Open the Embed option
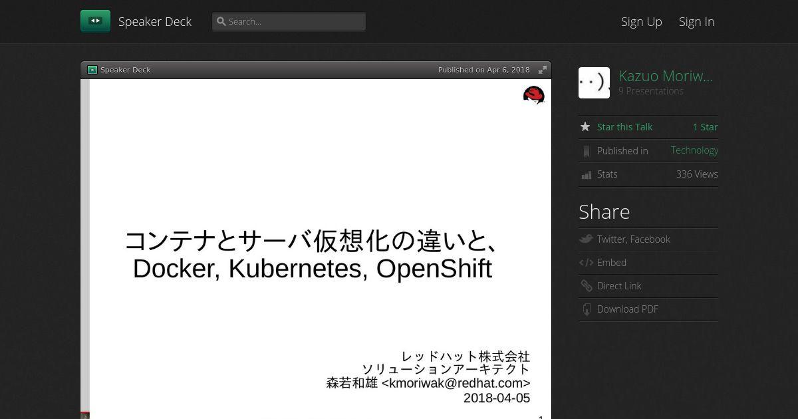 click(x=612, y=263)
